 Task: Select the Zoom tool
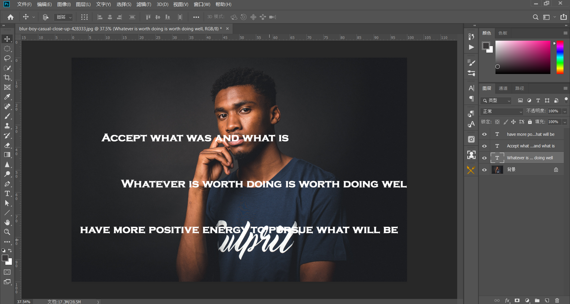click(x=7, y=232)
